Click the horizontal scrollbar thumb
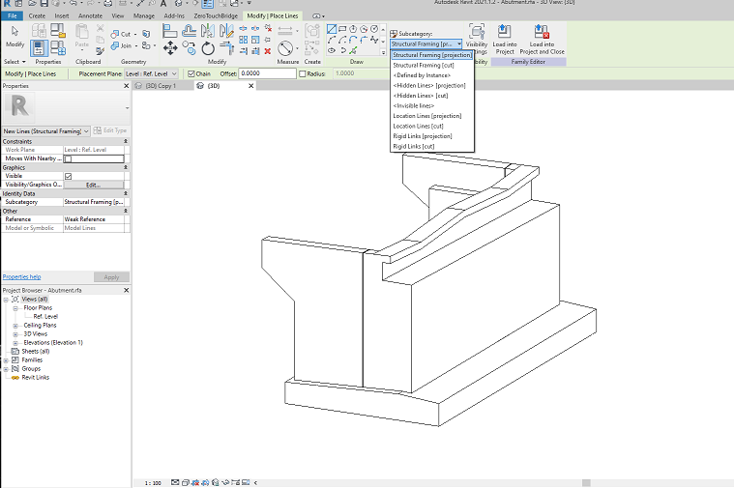 tap(586, 483)
